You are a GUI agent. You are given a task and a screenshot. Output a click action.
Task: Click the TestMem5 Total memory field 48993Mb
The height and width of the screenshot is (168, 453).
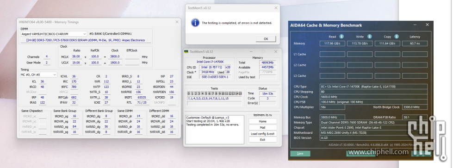[x=267, y=62]
